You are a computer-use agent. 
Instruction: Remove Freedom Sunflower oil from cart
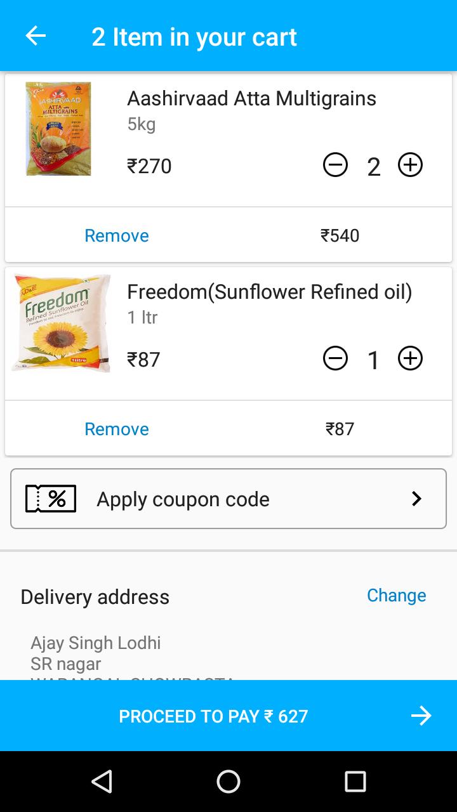(117, 429)
